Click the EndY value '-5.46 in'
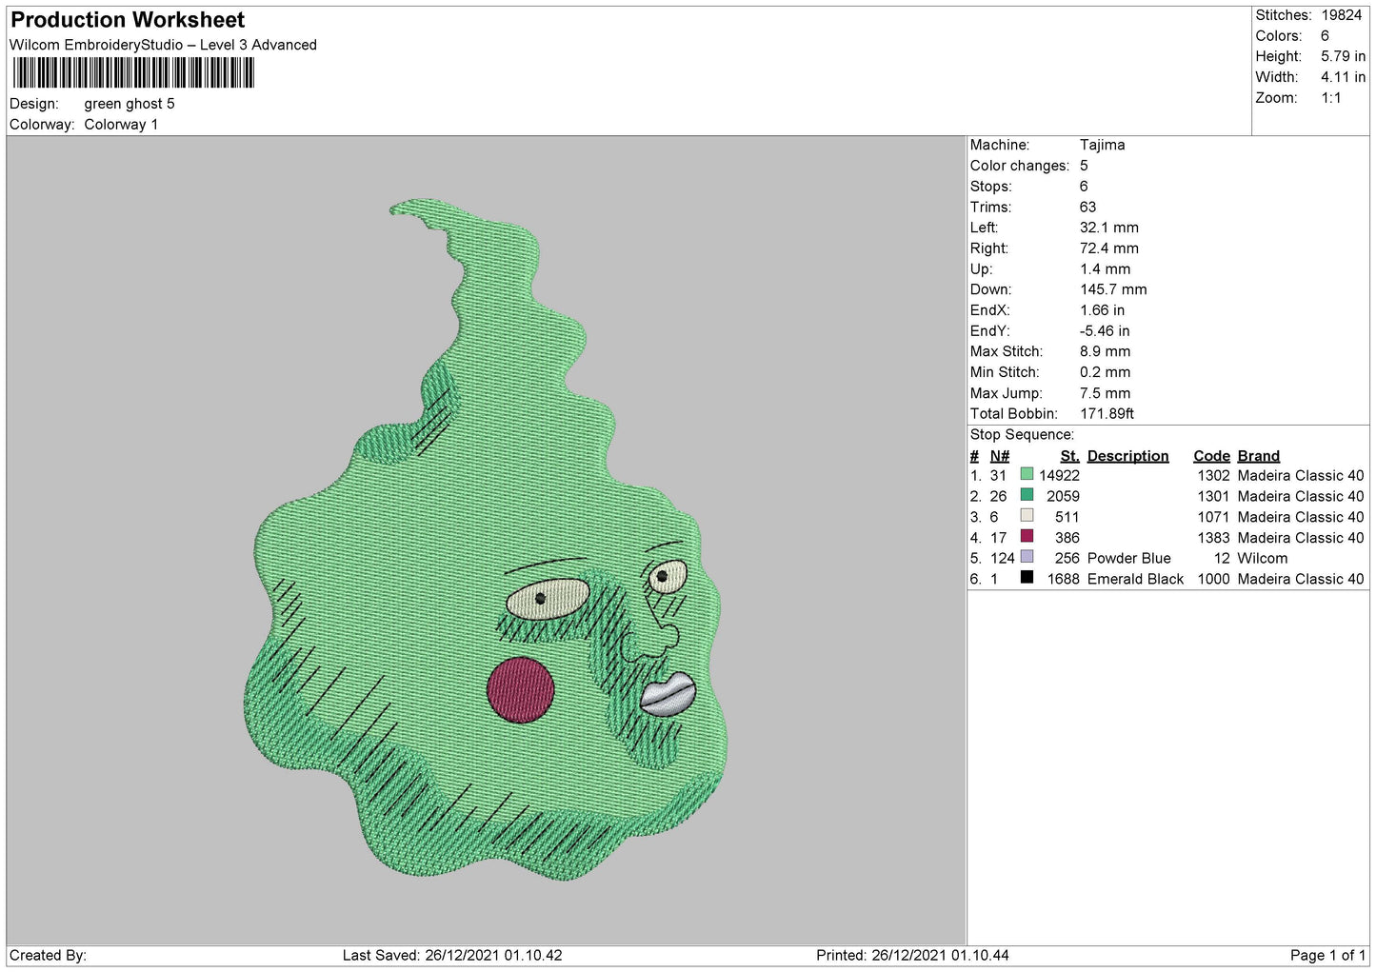Screen dimensions: 1376x972 (1105, 331)
